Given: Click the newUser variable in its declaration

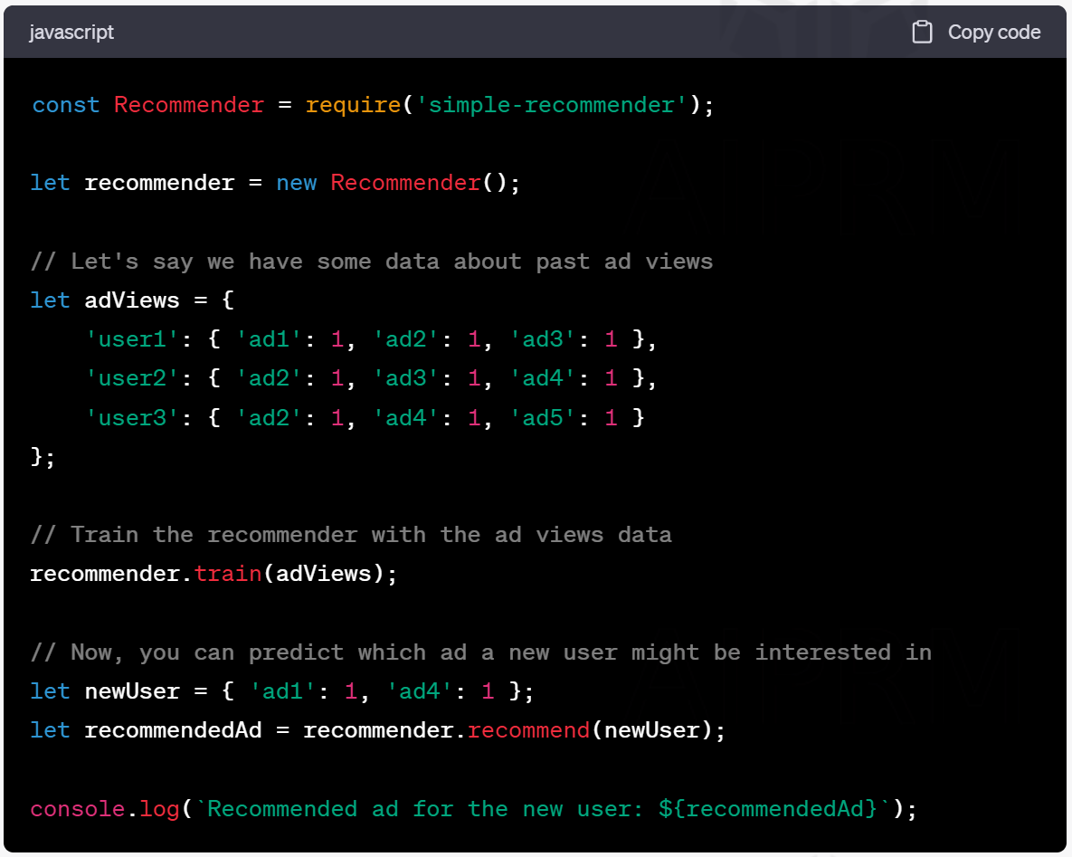Looking at the screenshot, I should coord(132,691).
